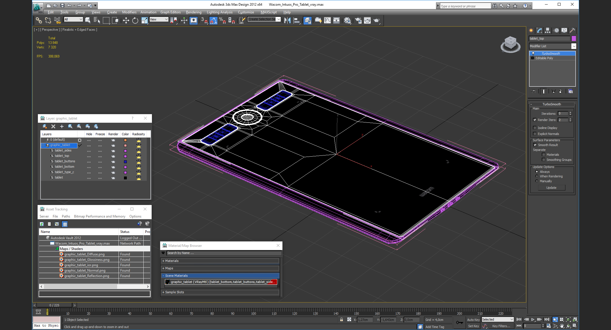Expand the Sample Slots group

pos(220,292)
